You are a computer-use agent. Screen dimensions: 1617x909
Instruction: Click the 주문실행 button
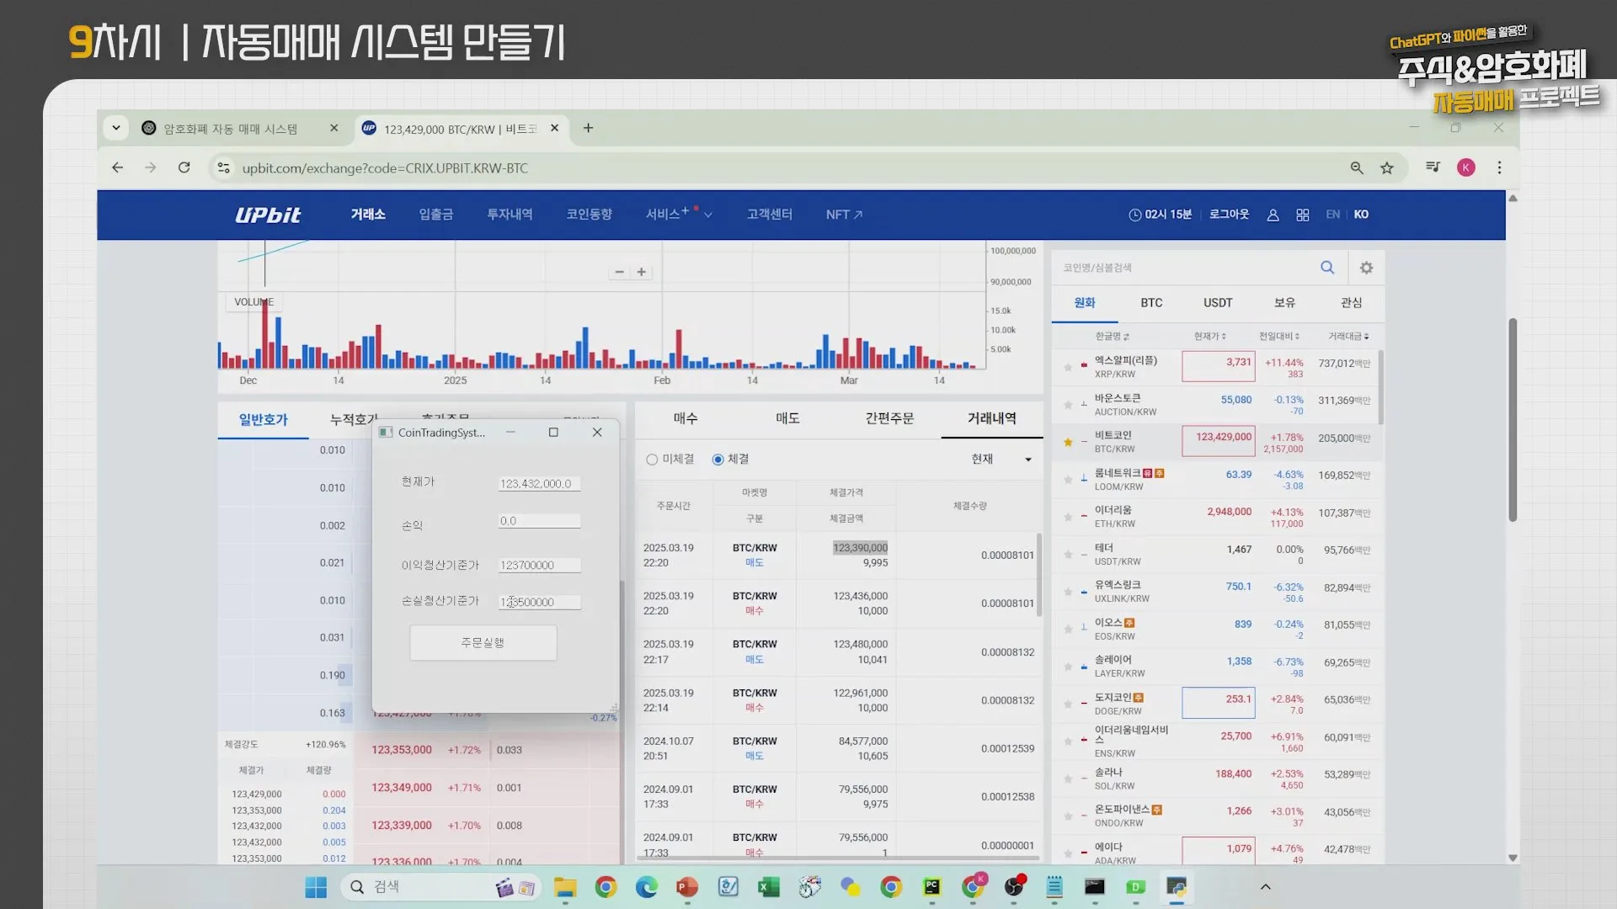pos(483,643)
